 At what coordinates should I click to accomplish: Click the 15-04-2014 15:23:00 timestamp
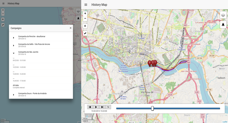(x=99, y=111)
